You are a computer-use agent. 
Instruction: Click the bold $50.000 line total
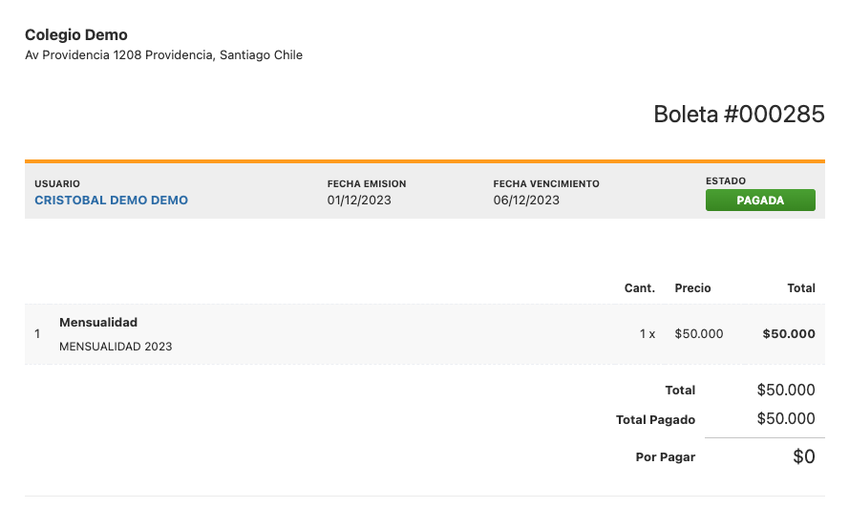789,334
